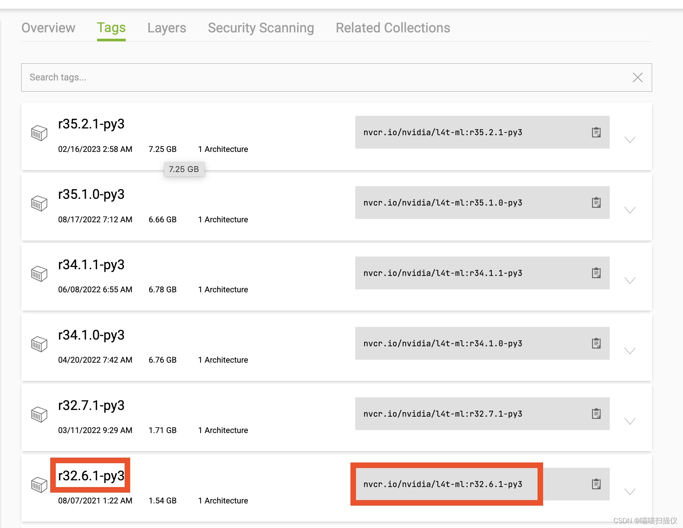The height and width of the screenshot is (528, 683).
Task: Expand details for r35.1.0-py3 tag
Action: tap(630, 210)
